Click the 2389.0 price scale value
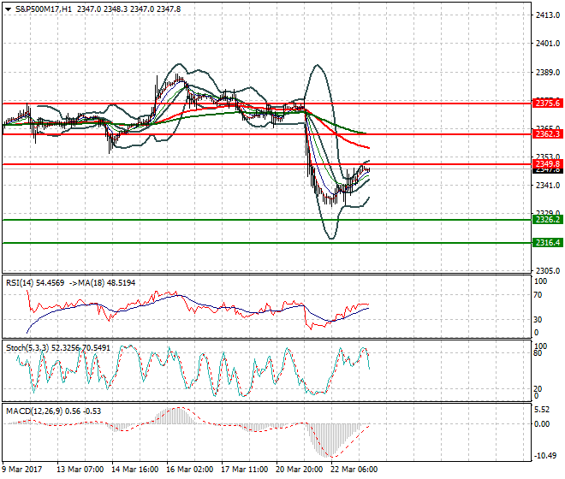Image resolution: width=565 pixels, height=479 pixels. 548,73
